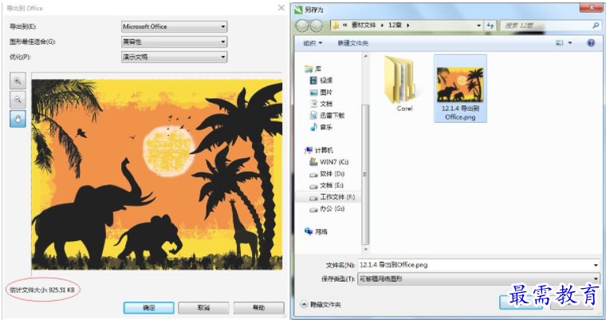The image size is (606, 320).
Task: Select 视频 library in navigation tree
Action: click(x=321, y=81)
